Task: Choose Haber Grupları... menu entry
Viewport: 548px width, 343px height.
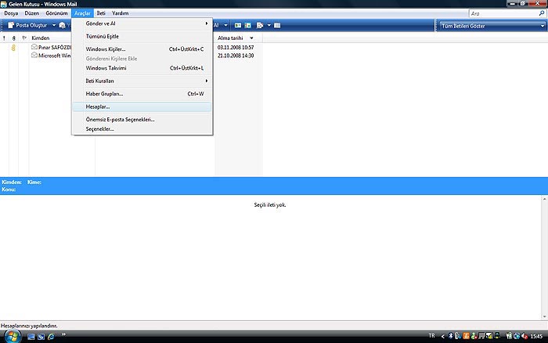Action: [x=142, y=94]
